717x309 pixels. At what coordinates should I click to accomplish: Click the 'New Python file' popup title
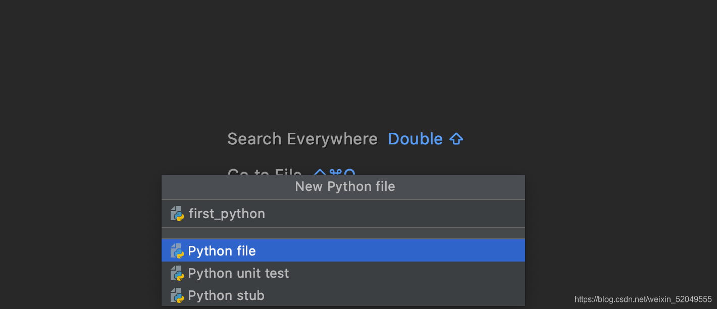[x=345, y=187]
